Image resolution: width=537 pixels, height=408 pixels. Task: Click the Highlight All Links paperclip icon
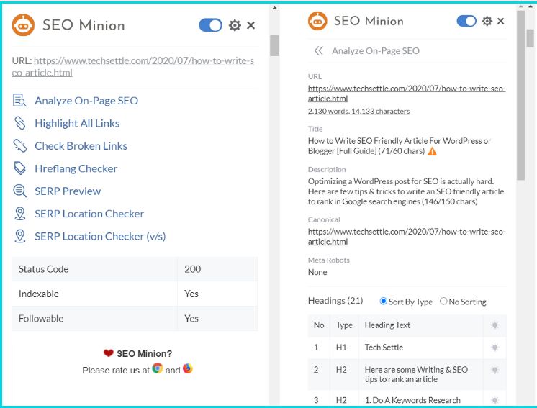19,123
